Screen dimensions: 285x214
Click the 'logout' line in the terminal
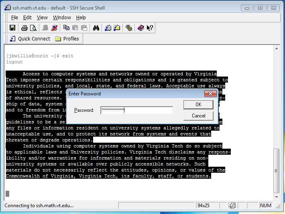click(x=14, y=62)
